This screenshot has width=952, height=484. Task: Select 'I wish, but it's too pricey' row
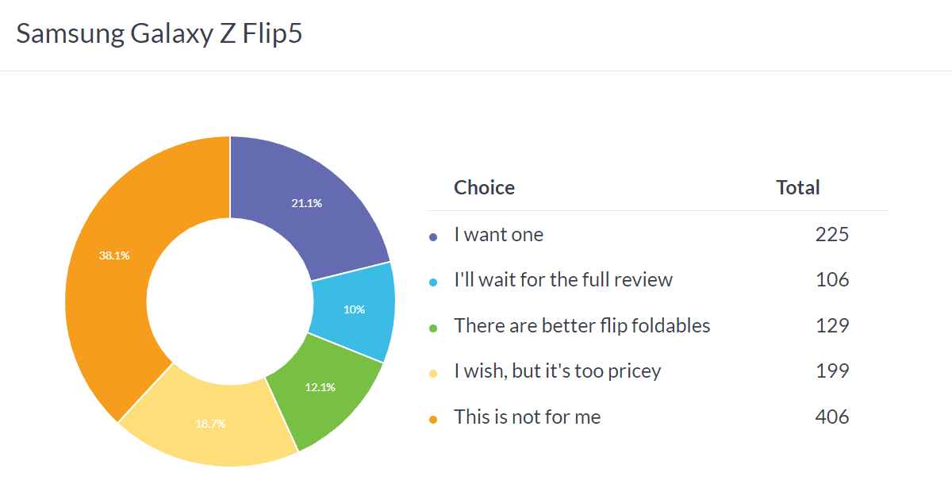557,371
